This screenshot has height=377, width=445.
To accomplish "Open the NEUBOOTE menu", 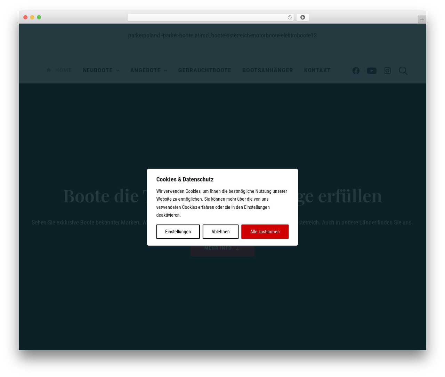I will 98,70.
